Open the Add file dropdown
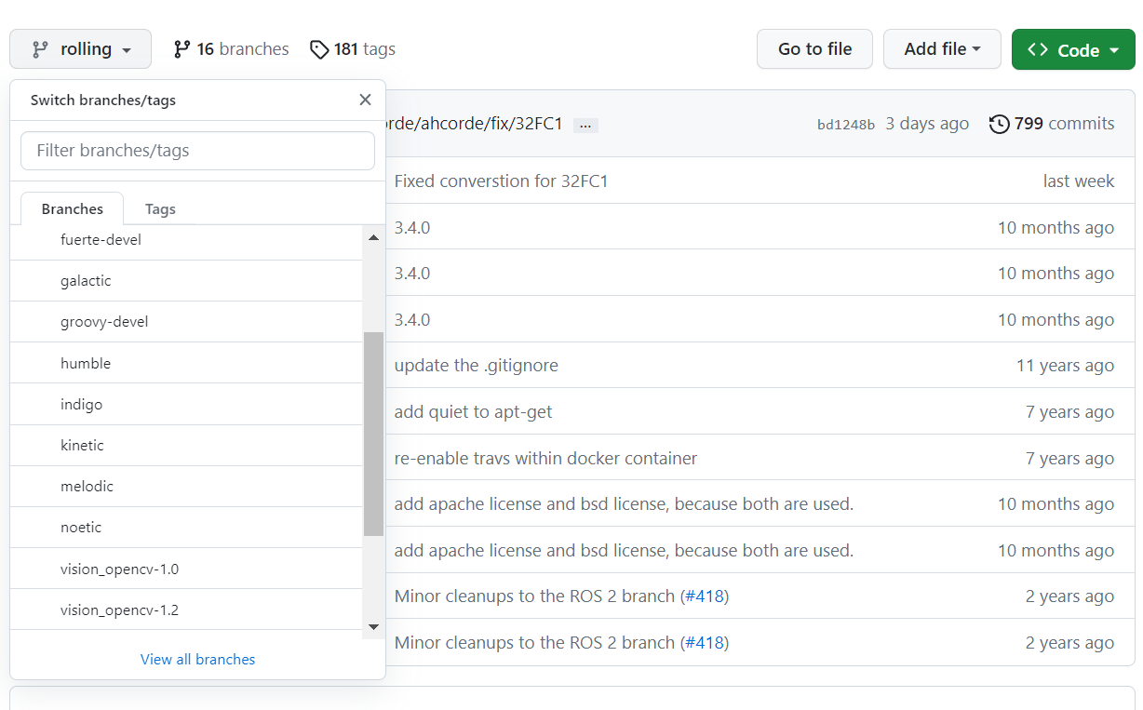The image size is (1143, 710). pyautogui.click(x=942, y=49)
